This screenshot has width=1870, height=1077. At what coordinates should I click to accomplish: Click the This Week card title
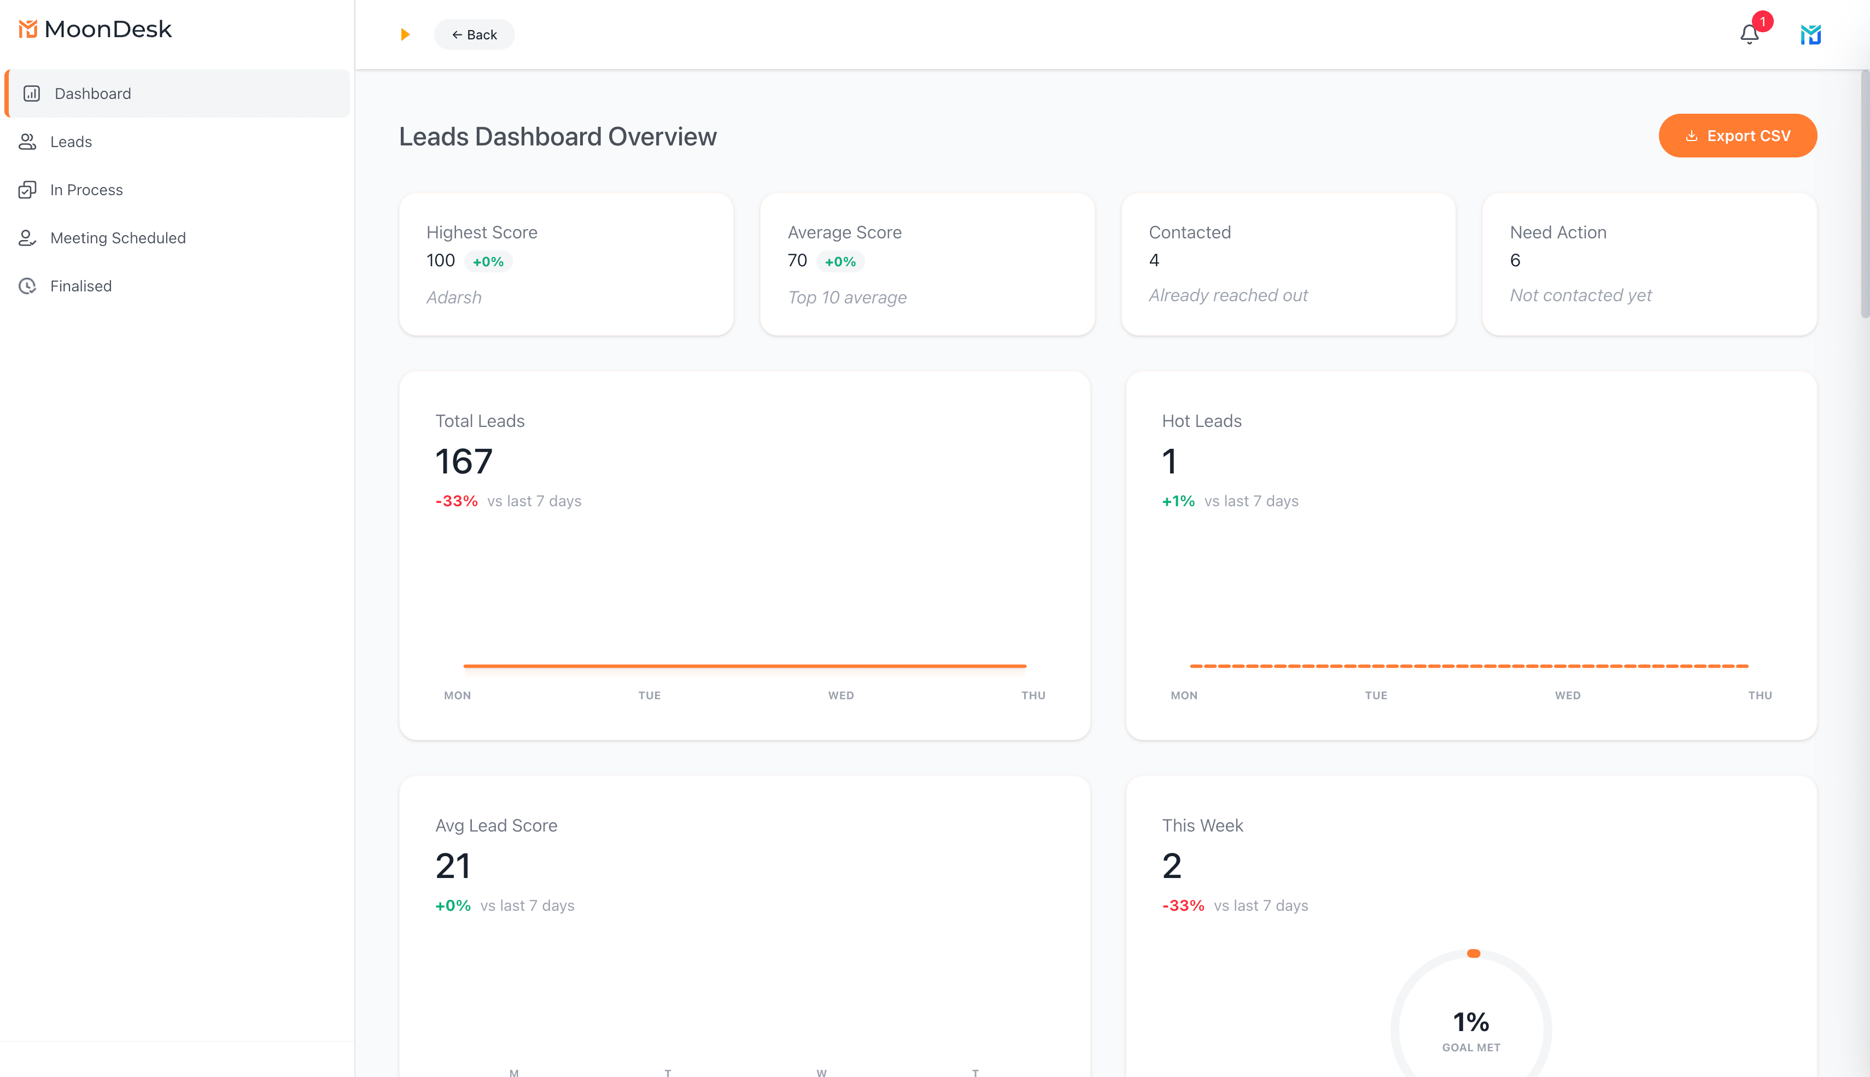(1202, 826)
